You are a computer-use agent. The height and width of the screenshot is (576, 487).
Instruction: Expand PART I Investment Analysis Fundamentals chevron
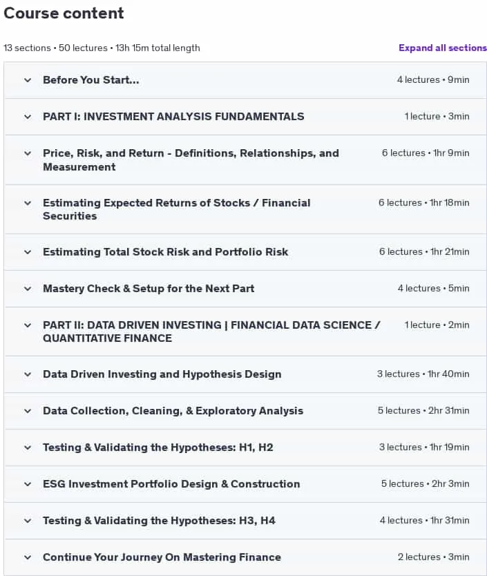point(28,117)
